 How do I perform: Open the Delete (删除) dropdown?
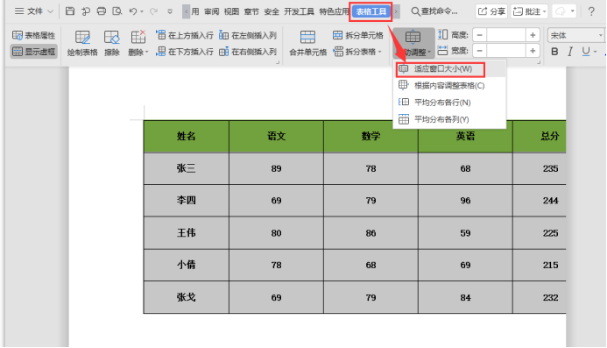tap(138, 43)
